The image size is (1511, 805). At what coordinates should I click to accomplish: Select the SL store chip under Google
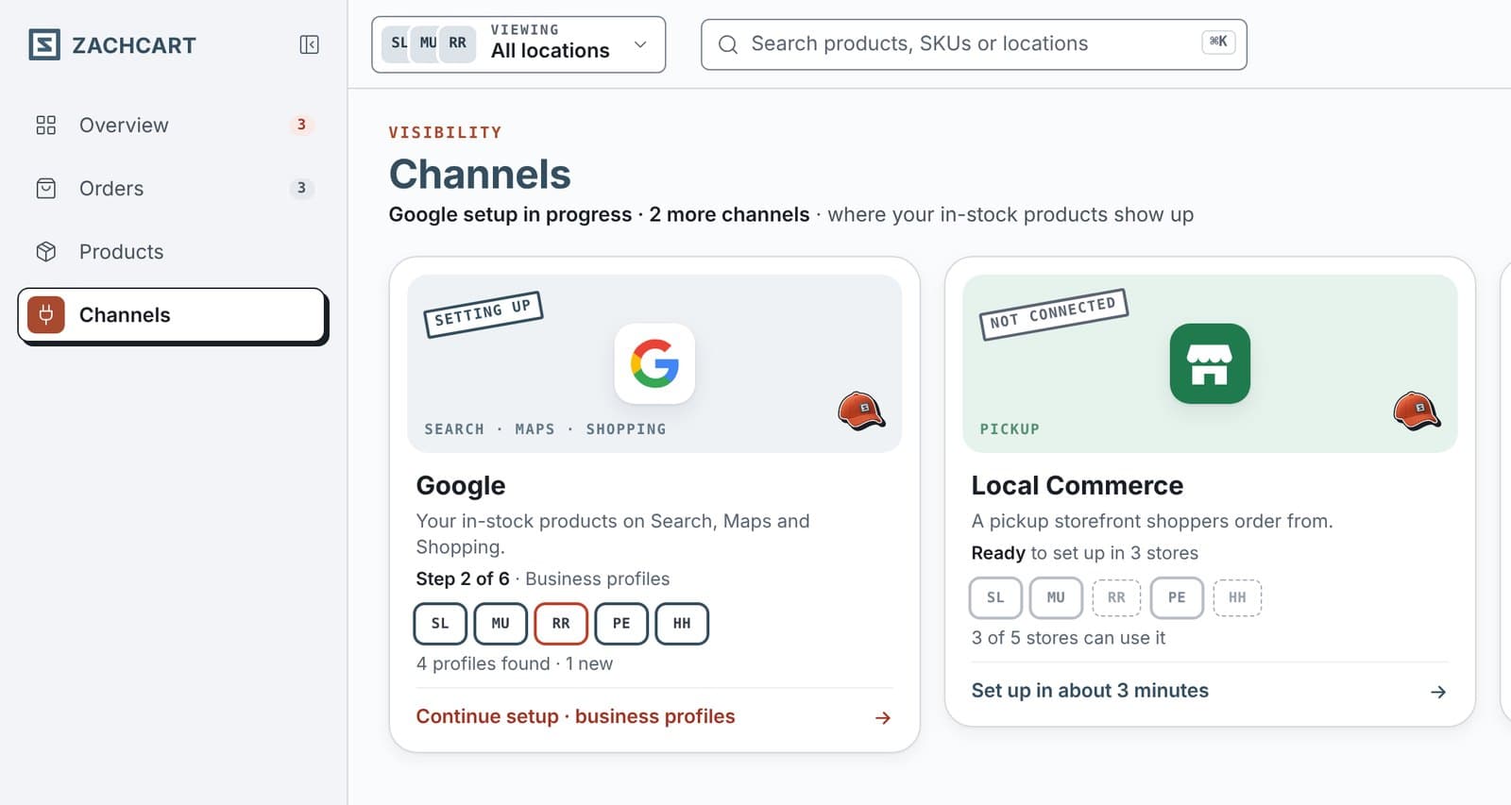(x=440, y=624)
